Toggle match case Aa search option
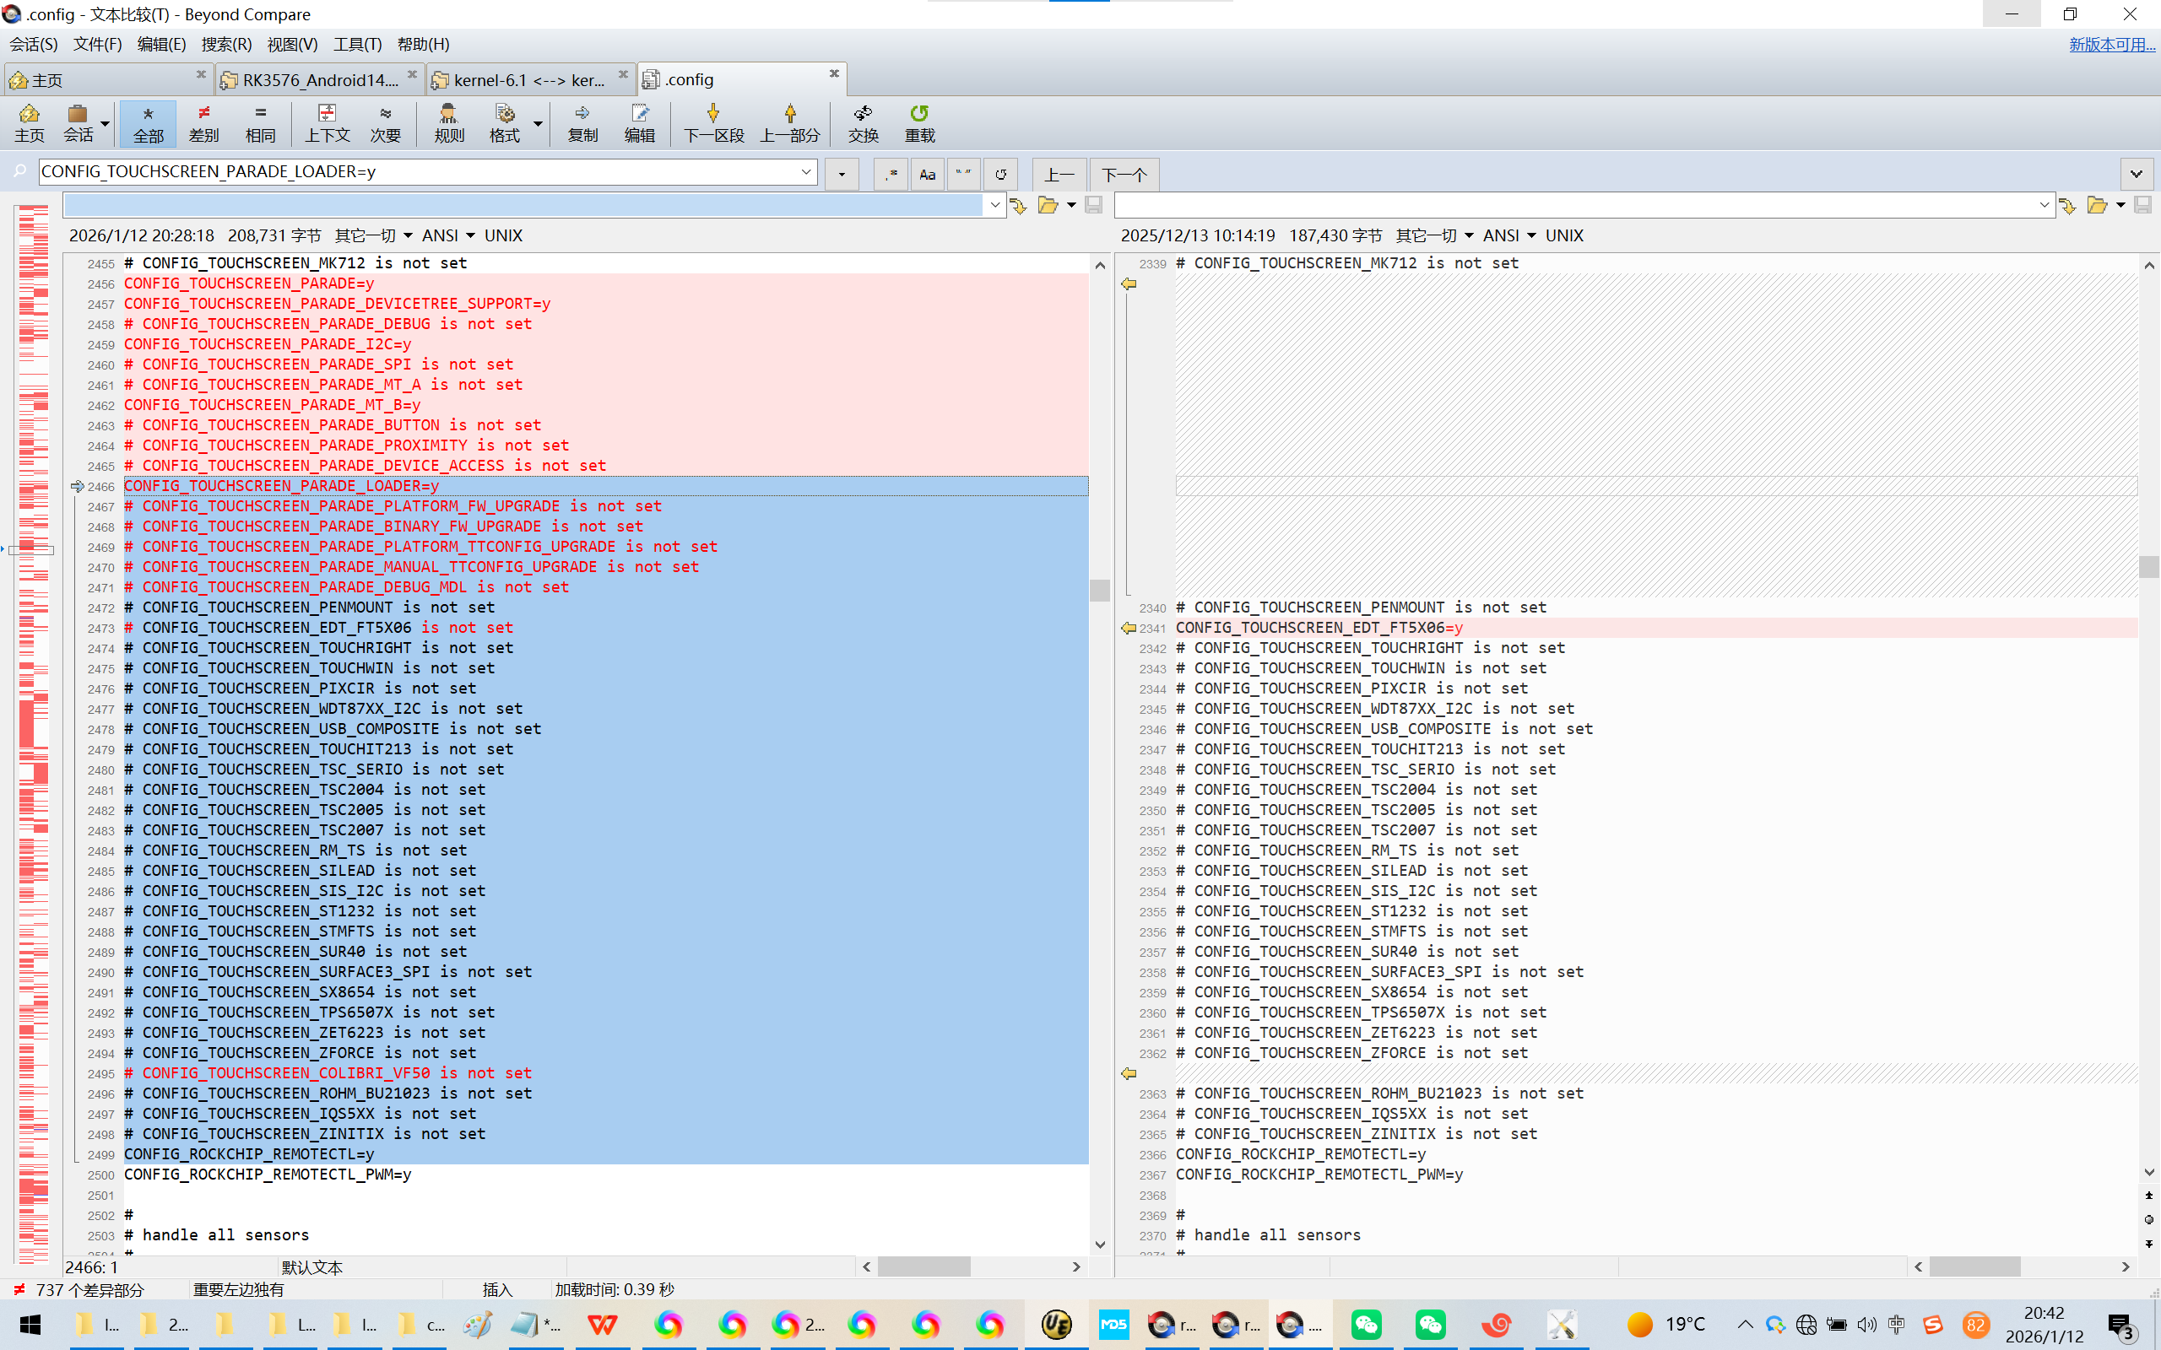This screenshot has width=2161, height=1350. 927,174
